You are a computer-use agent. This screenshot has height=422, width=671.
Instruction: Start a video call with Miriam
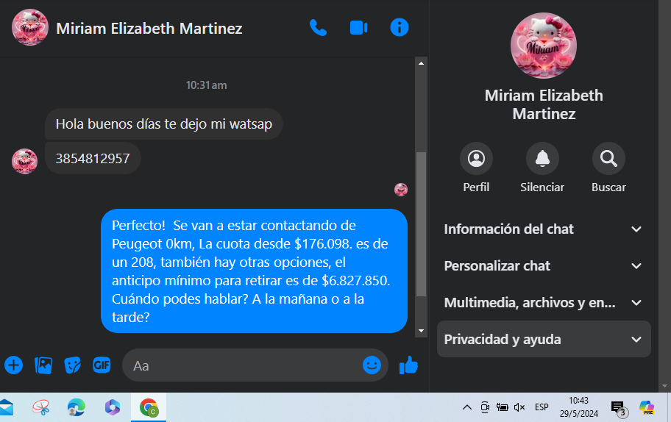pyautogui.click(x=358, y=28)
